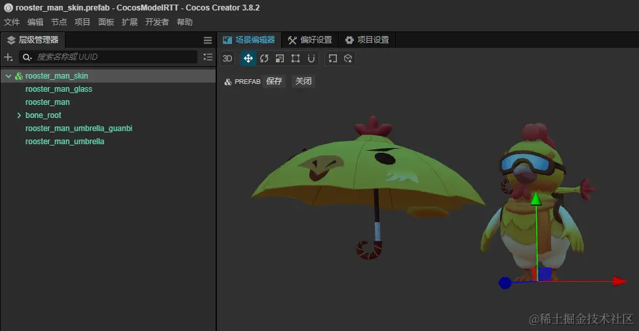Open the 节点 menu
Image resolution: width=639 pixels, height=331 pixels.
coord(59,22)
